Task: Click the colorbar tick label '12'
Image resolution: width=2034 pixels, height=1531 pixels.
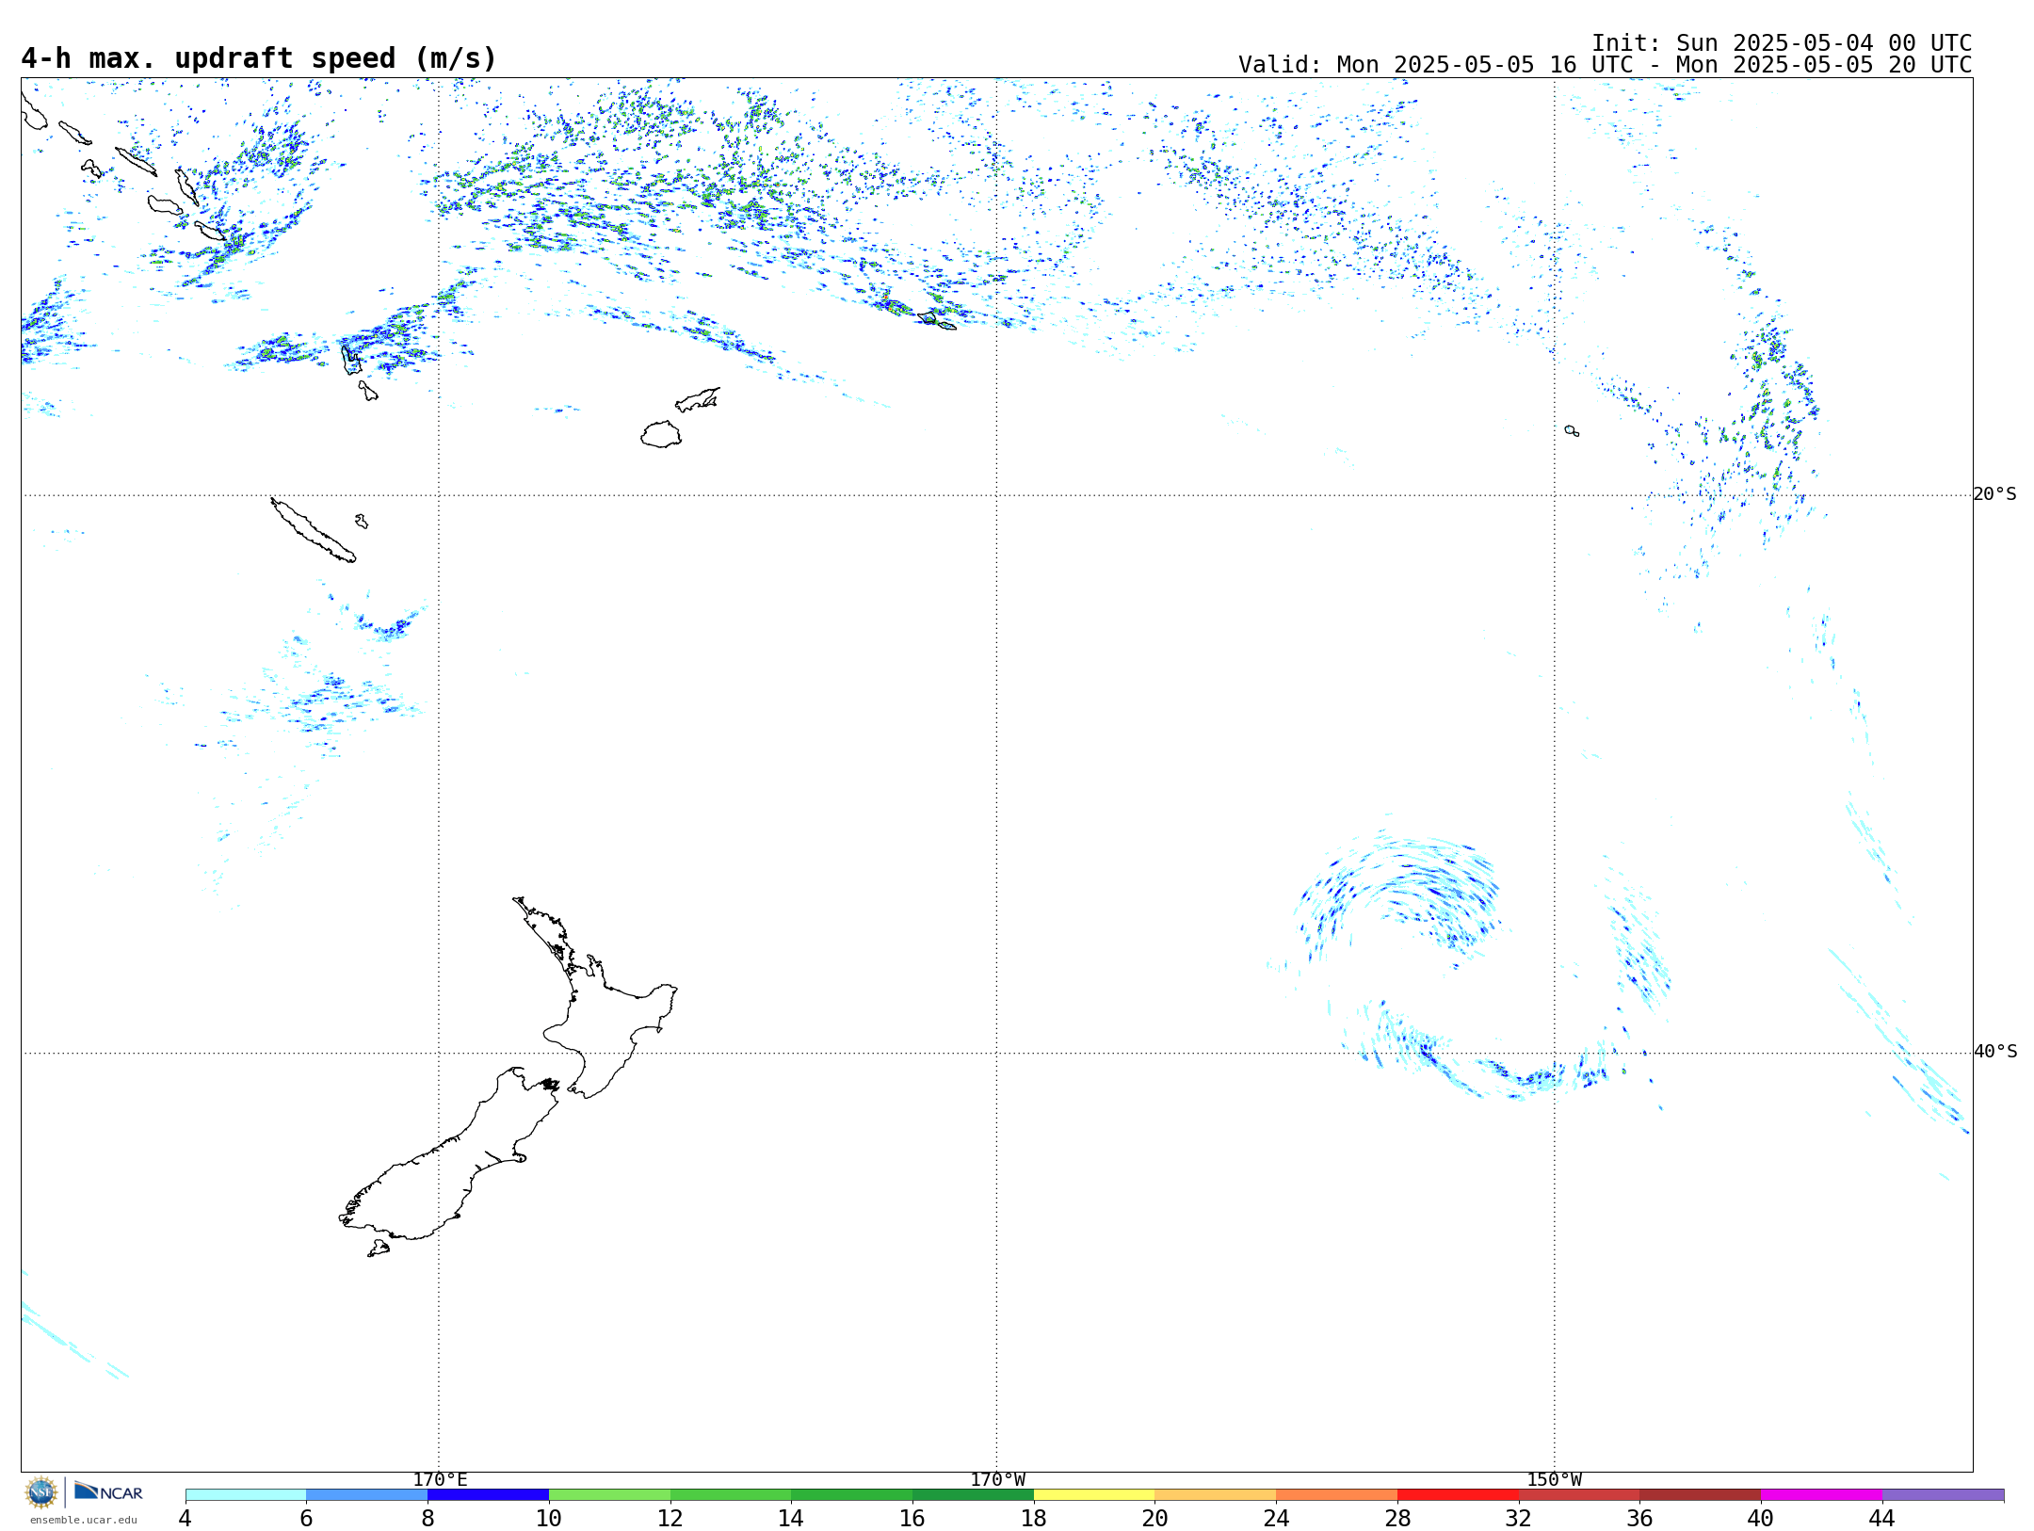Action: click(x=670, y=1519)
